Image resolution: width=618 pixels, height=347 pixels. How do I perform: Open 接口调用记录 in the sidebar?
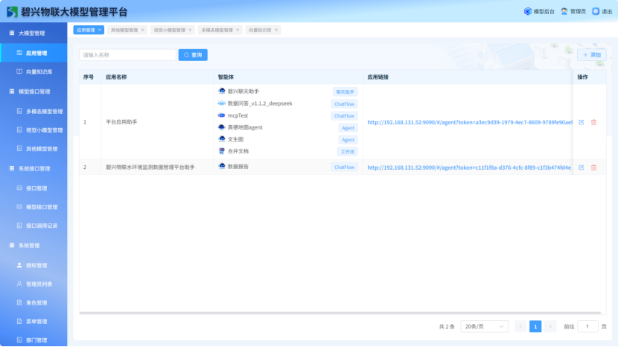click(x=34, y=226)
